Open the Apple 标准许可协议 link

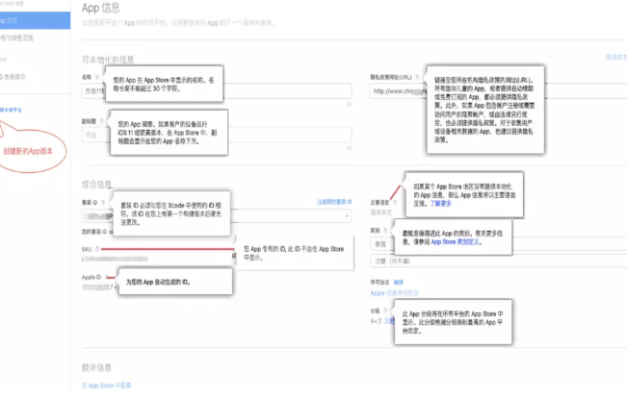(394, 293)
